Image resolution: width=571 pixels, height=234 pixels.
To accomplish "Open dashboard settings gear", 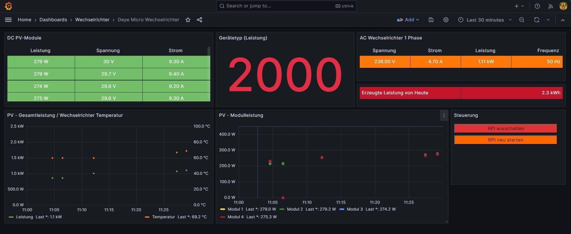I will point(446,20).
